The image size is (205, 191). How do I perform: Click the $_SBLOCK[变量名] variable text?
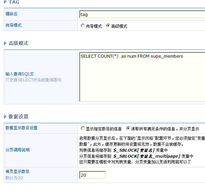(x=134, y=150)
